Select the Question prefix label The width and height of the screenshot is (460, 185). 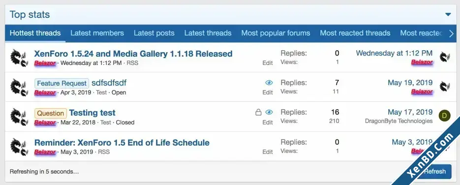tap(51, 113)
